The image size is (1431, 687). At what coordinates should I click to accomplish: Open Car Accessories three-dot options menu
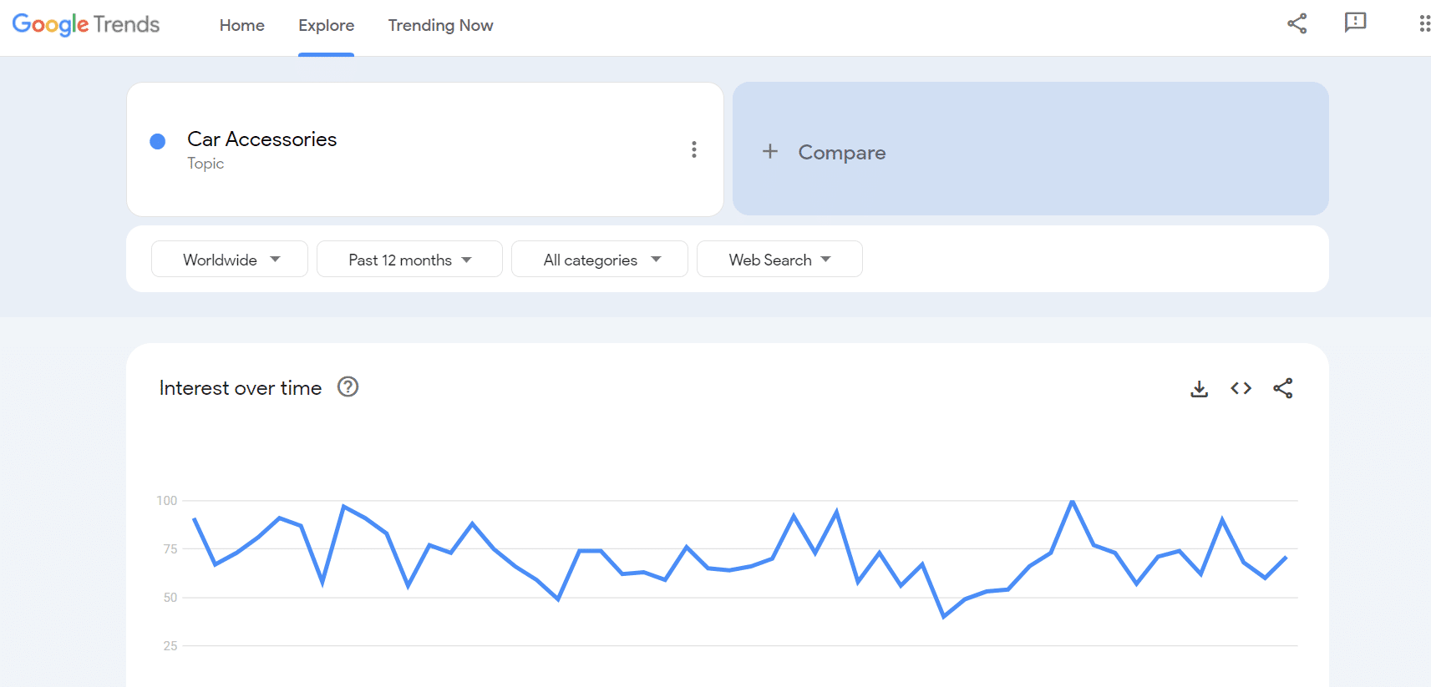coord(693,149)
